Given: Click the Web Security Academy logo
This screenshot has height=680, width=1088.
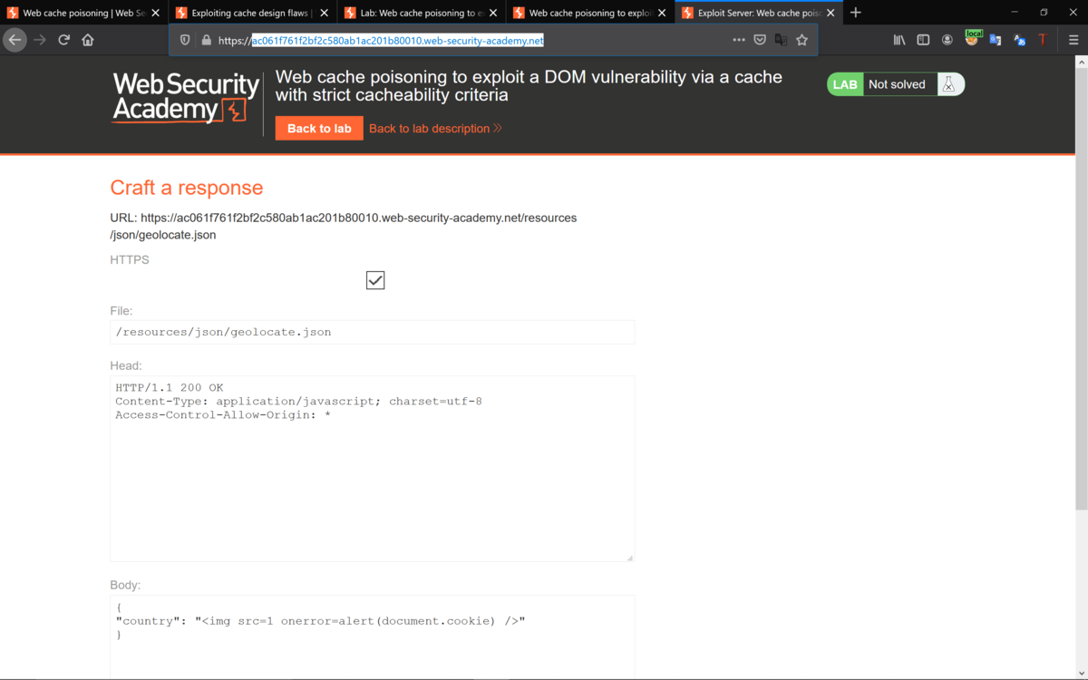Looking at the screenshot, I should pyautogui.click(x=185, y=99).
